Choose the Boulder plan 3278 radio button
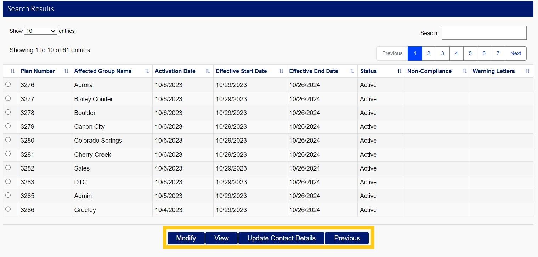The image size is (538, 257). point(8,112)
